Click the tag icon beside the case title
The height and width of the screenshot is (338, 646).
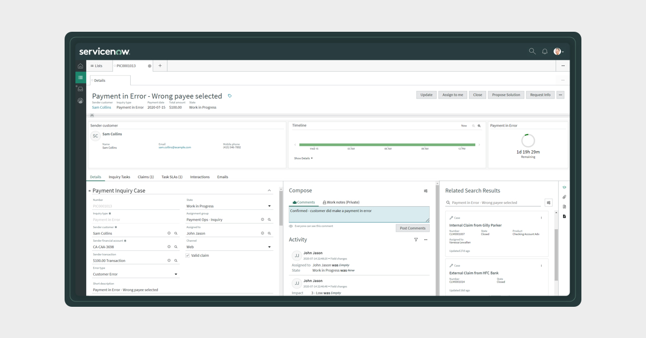[x=230, y=96]
